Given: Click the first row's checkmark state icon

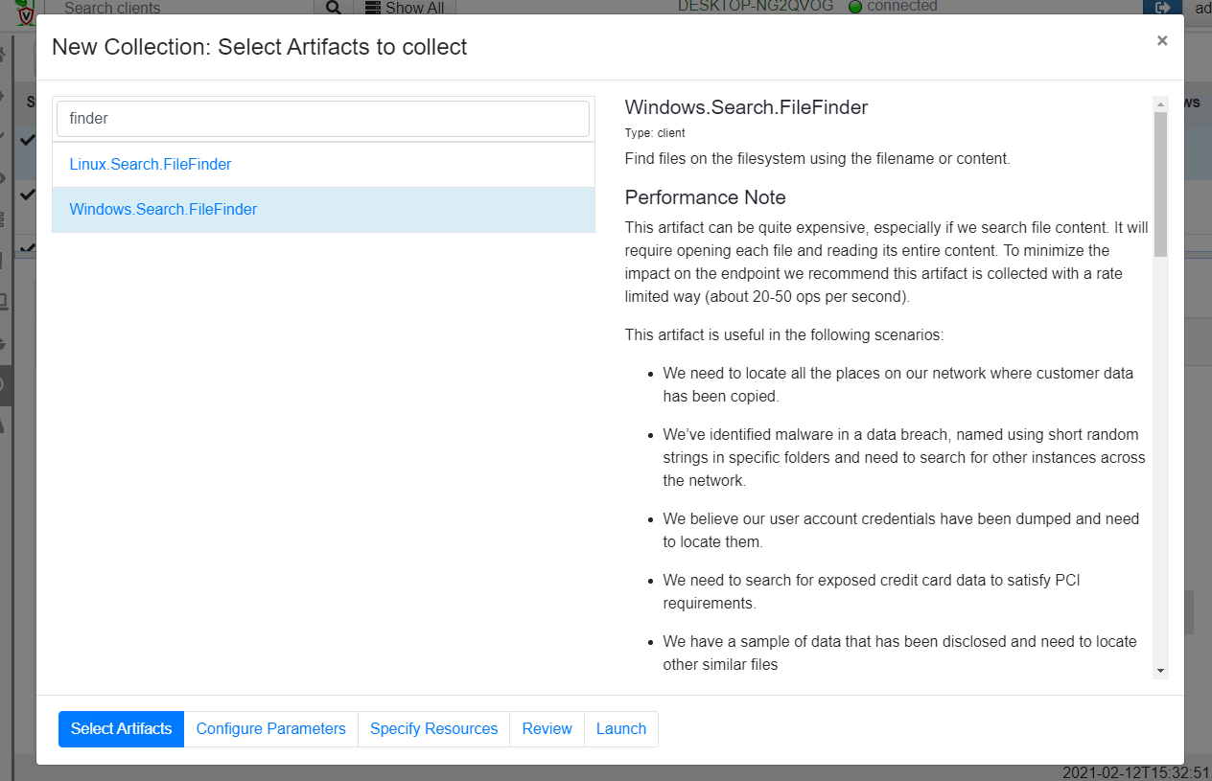Looking at the screenshot, I should coord(27,140).
